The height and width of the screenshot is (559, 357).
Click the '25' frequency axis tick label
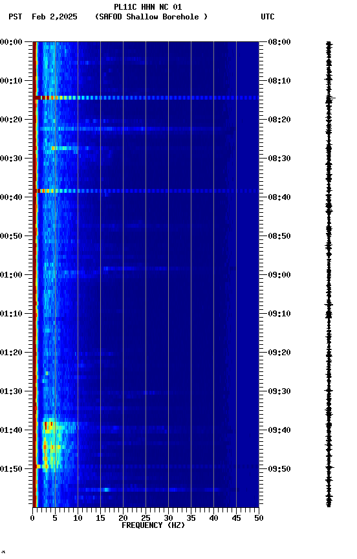tap(146, 518)
